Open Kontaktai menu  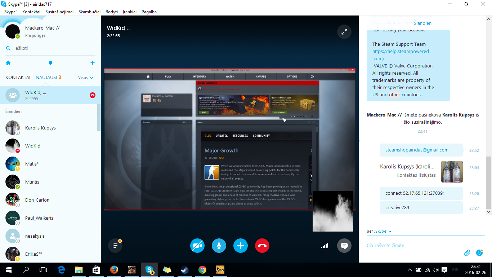[31, 12]
